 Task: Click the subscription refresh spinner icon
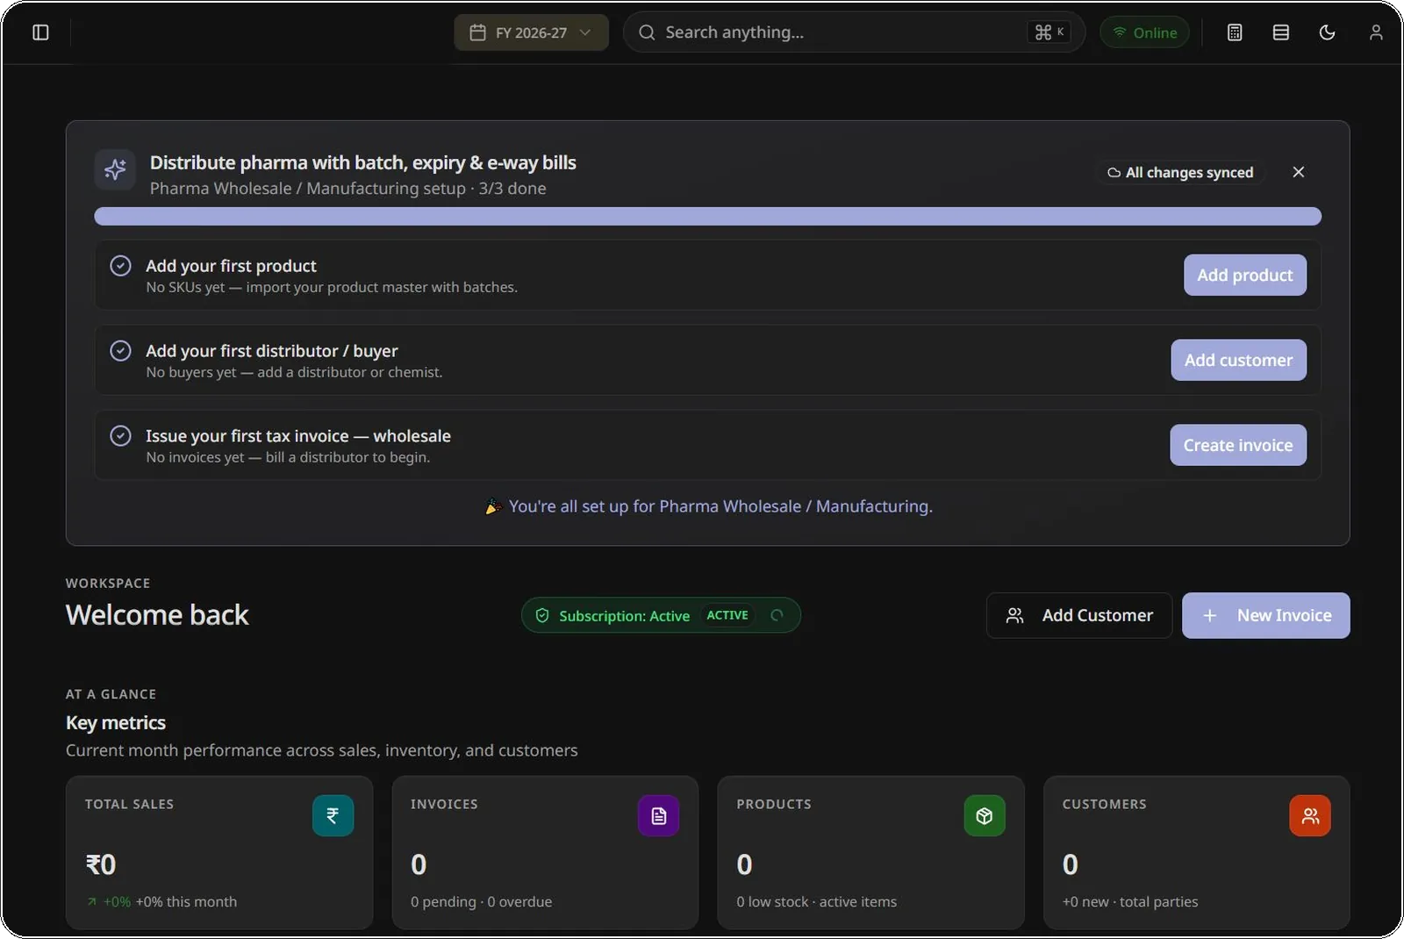[x=777, y=615]
